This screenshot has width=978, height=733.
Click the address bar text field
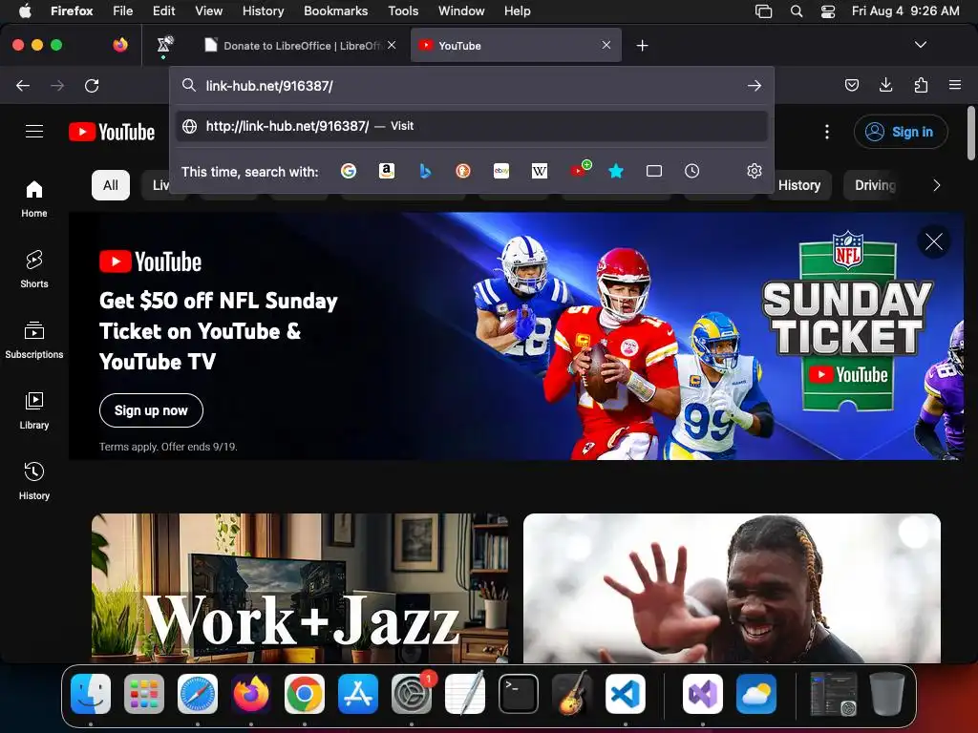(471, 85)
